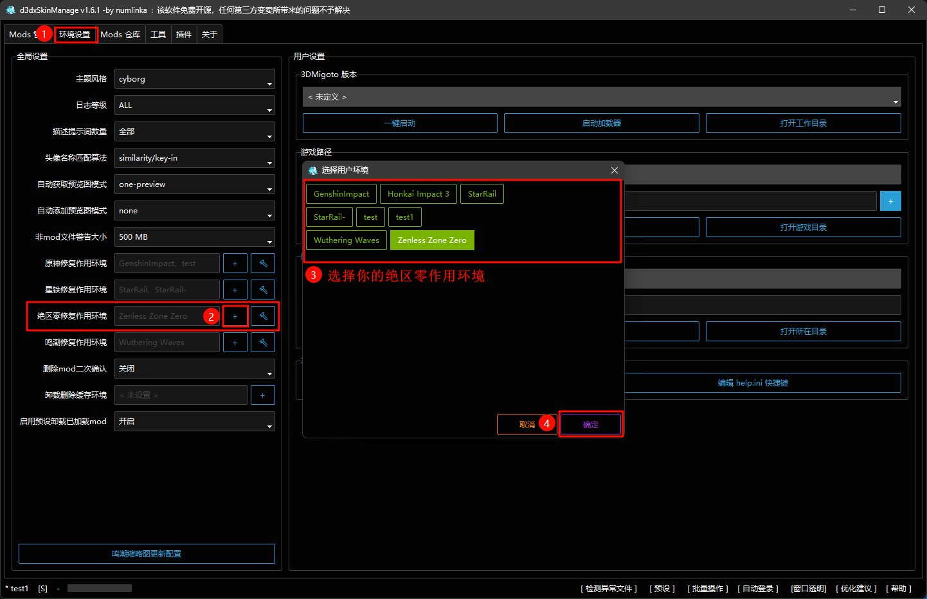Open 自动获取预览图模式 one-preview dropdown
This screenshot has width=927, height=599.
(x=195, y=184)
